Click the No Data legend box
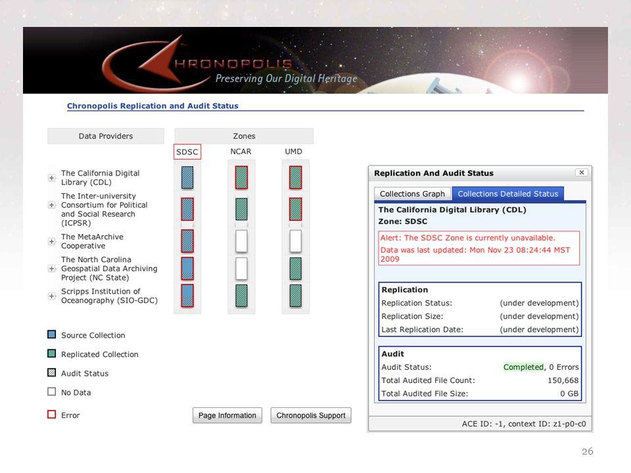The height and width of the screenshot is (473, 631). [51, 392]
